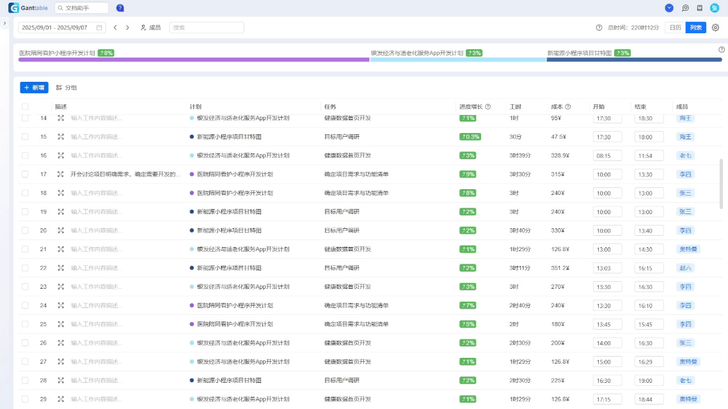
Task: Expand row 18 fullscreen icon
Action: click(61, 193)
